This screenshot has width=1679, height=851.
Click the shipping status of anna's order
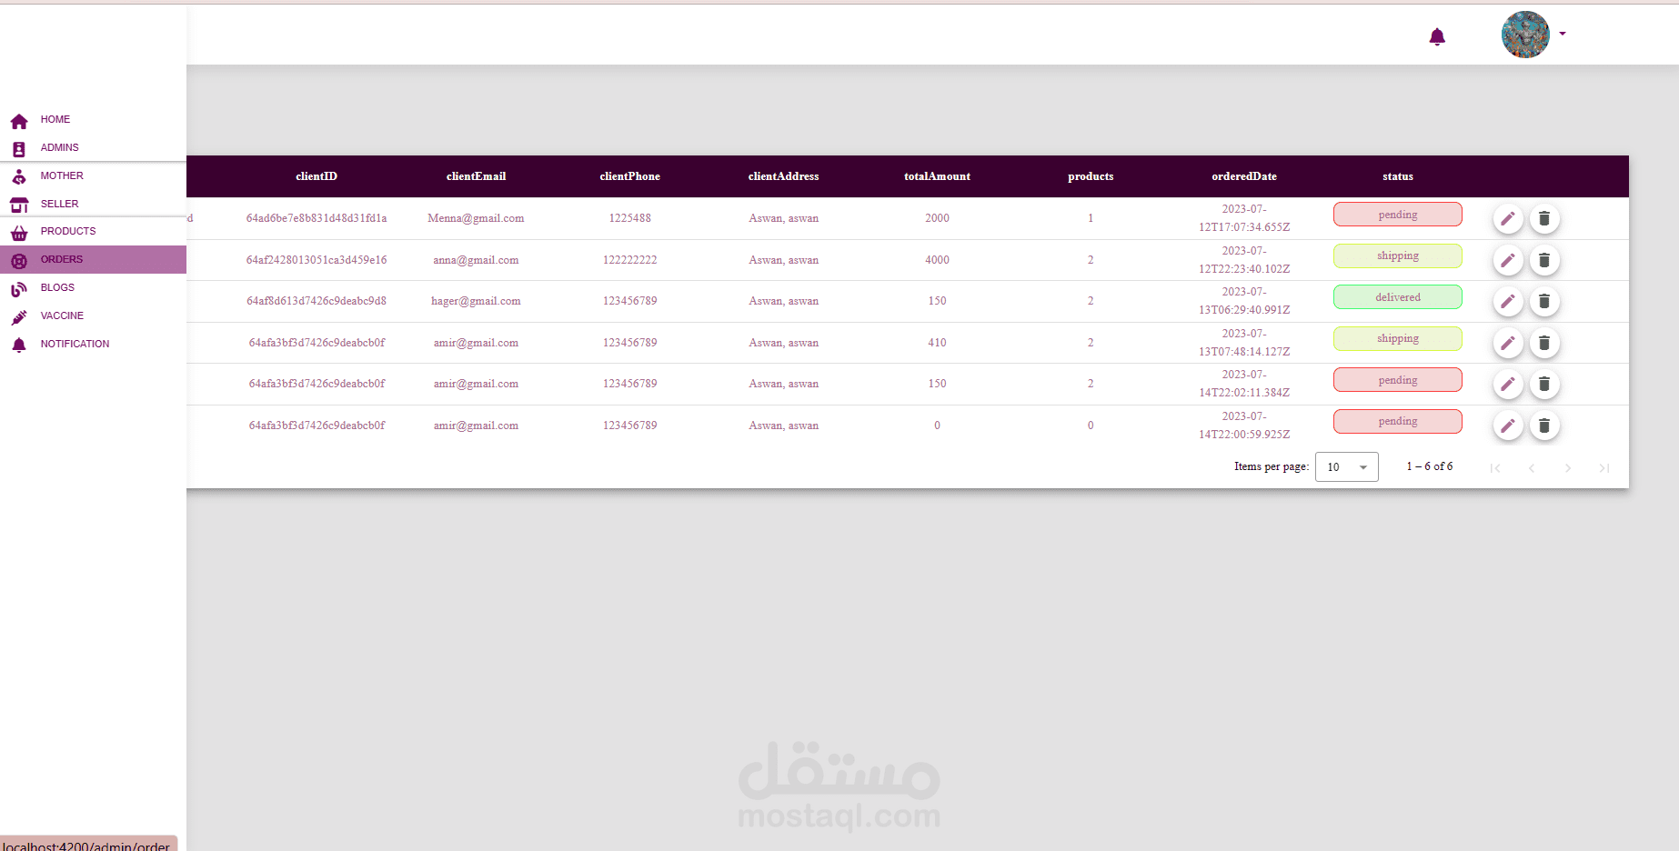(x=1398, y=255)
